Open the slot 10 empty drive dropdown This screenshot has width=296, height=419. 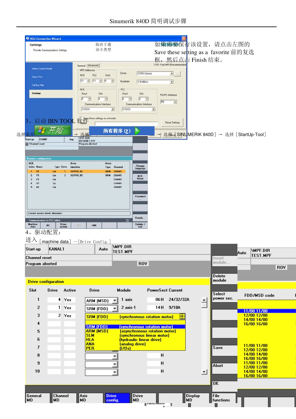115,372
